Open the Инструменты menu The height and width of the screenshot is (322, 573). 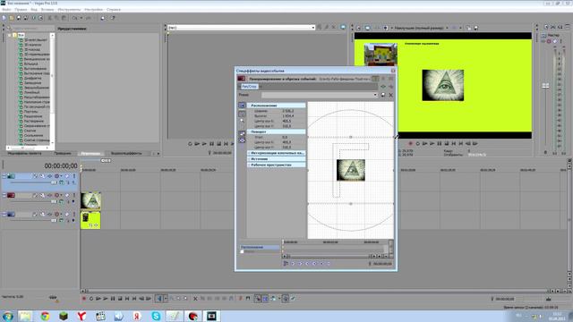coord(69,10)
